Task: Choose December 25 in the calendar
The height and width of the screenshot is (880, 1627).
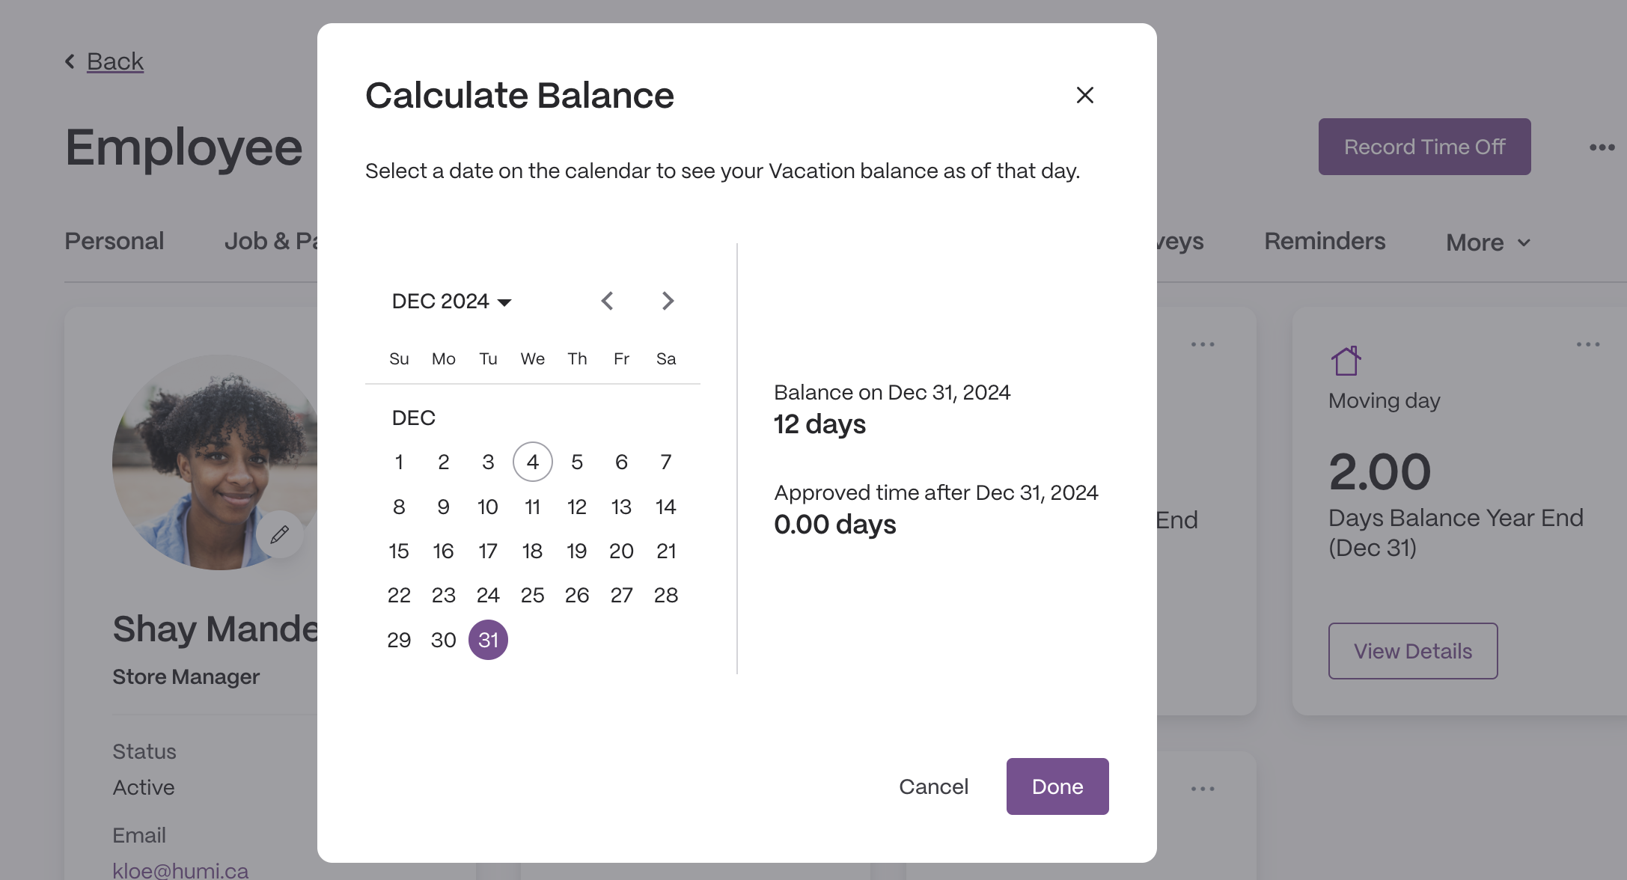Action: tap(532, 596)
